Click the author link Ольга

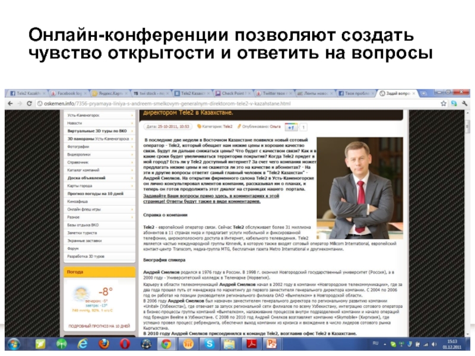pyautogui.click(x=275, y=126)
